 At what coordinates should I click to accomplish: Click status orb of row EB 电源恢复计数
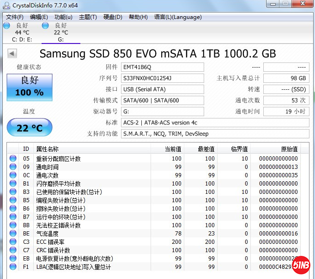[13, 258]
